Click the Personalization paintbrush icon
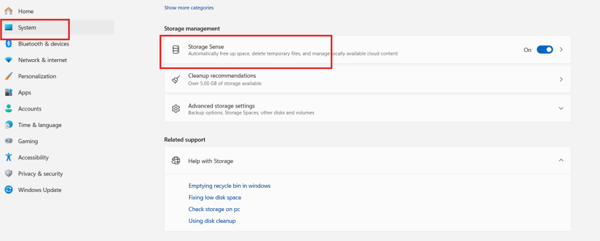The height and width of the screenshot is (241, 600). pyautogui.click(x=8, y=77)
